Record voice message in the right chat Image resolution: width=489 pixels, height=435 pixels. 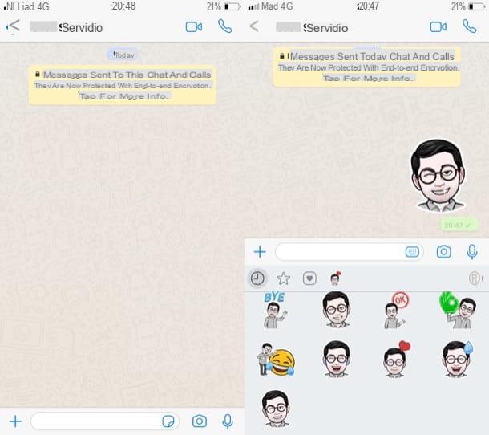click(x=472, y=252)
